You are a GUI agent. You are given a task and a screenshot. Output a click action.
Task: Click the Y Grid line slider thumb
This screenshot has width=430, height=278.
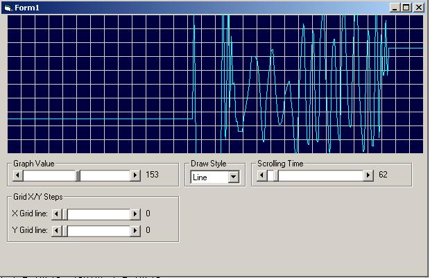pyautogui.click(x=64, y=231)
